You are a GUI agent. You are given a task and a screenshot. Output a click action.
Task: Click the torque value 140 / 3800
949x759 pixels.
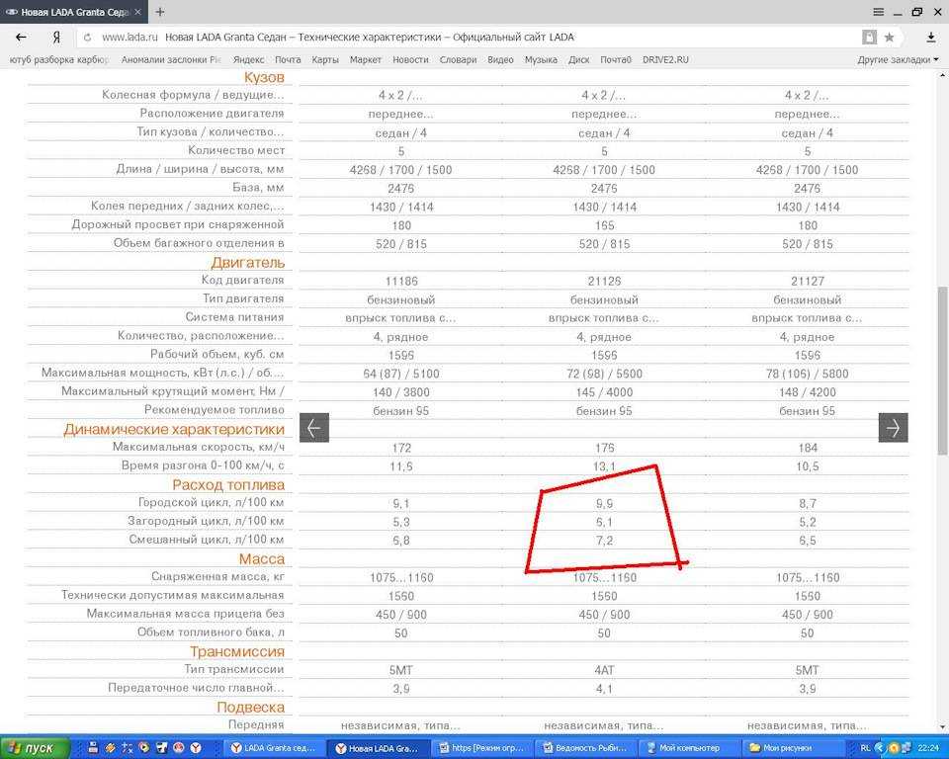point(401,392)
